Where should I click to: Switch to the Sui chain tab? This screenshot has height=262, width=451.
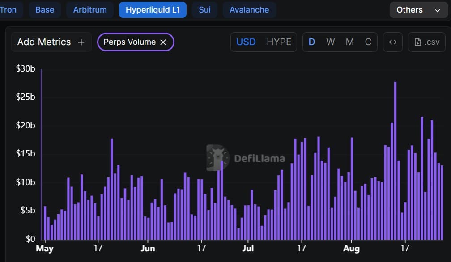pos(204,10)
